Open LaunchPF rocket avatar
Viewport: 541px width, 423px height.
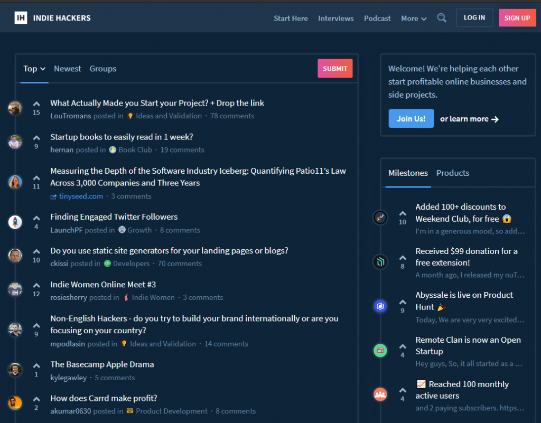(15, 222)
